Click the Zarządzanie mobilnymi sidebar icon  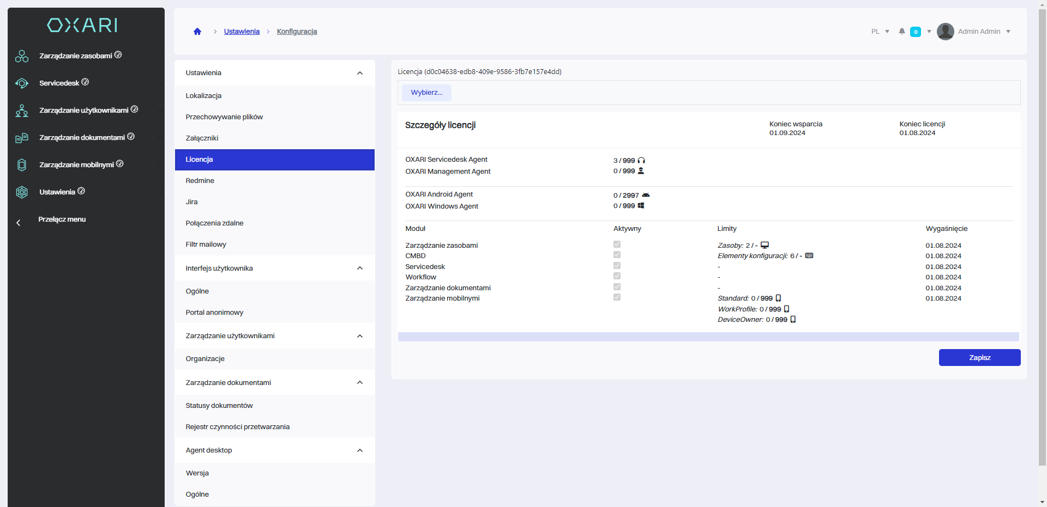[x=22, y=165]
